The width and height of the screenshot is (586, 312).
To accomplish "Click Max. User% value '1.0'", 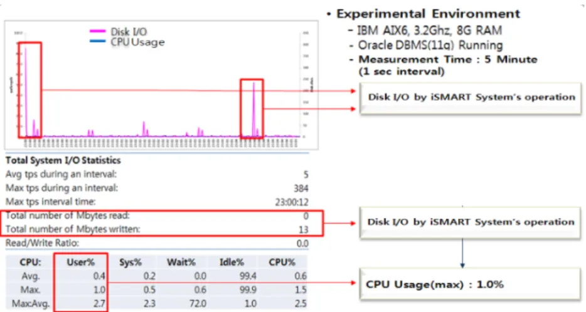I will pos(99,289).
